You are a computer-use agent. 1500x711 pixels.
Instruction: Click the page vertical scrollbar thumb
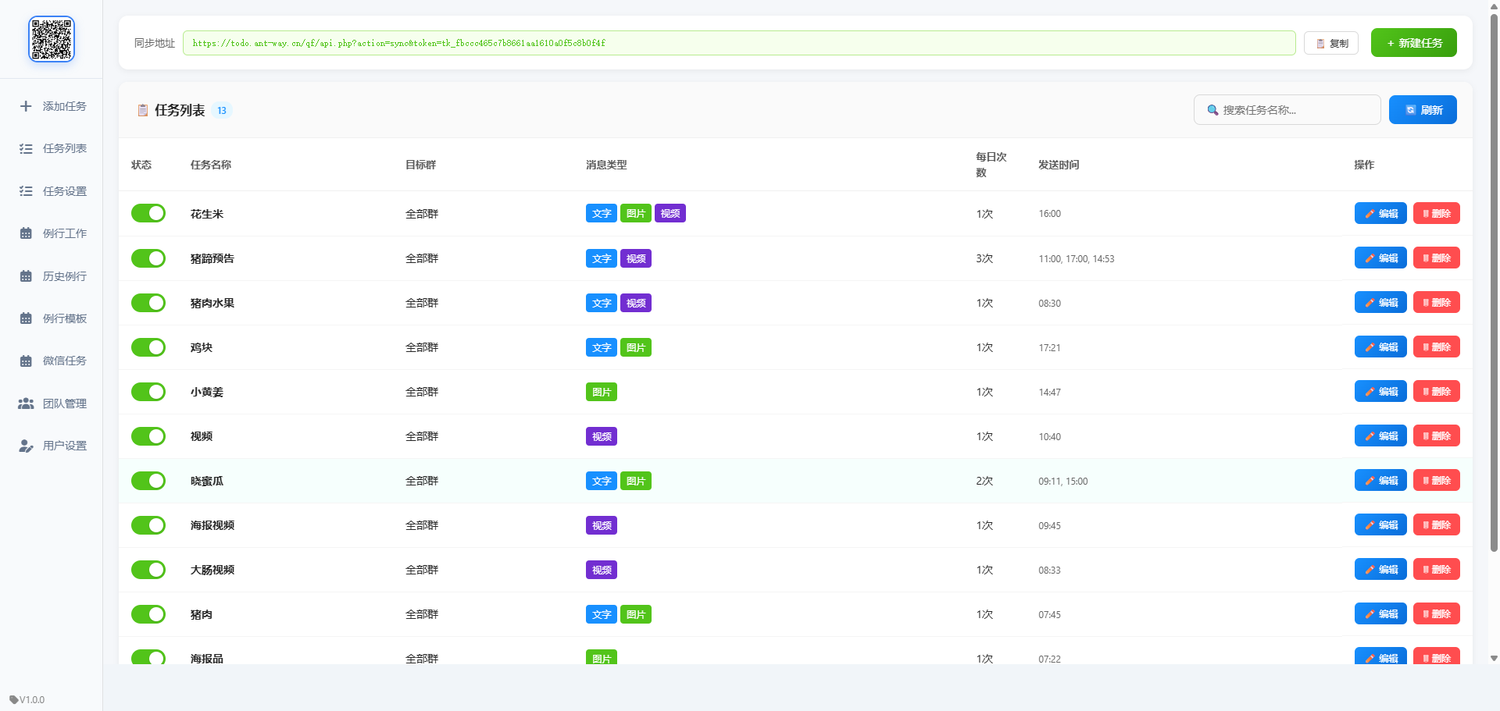pyautogui.click(x=1494, y=281)
